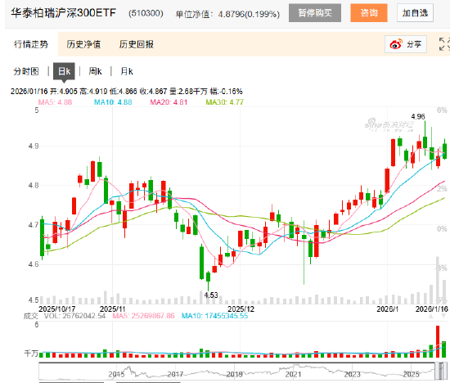This screenshot has width=450, height=383.
Task: Click 2021 on the overview timeline
Action: (x=293, y=374)
